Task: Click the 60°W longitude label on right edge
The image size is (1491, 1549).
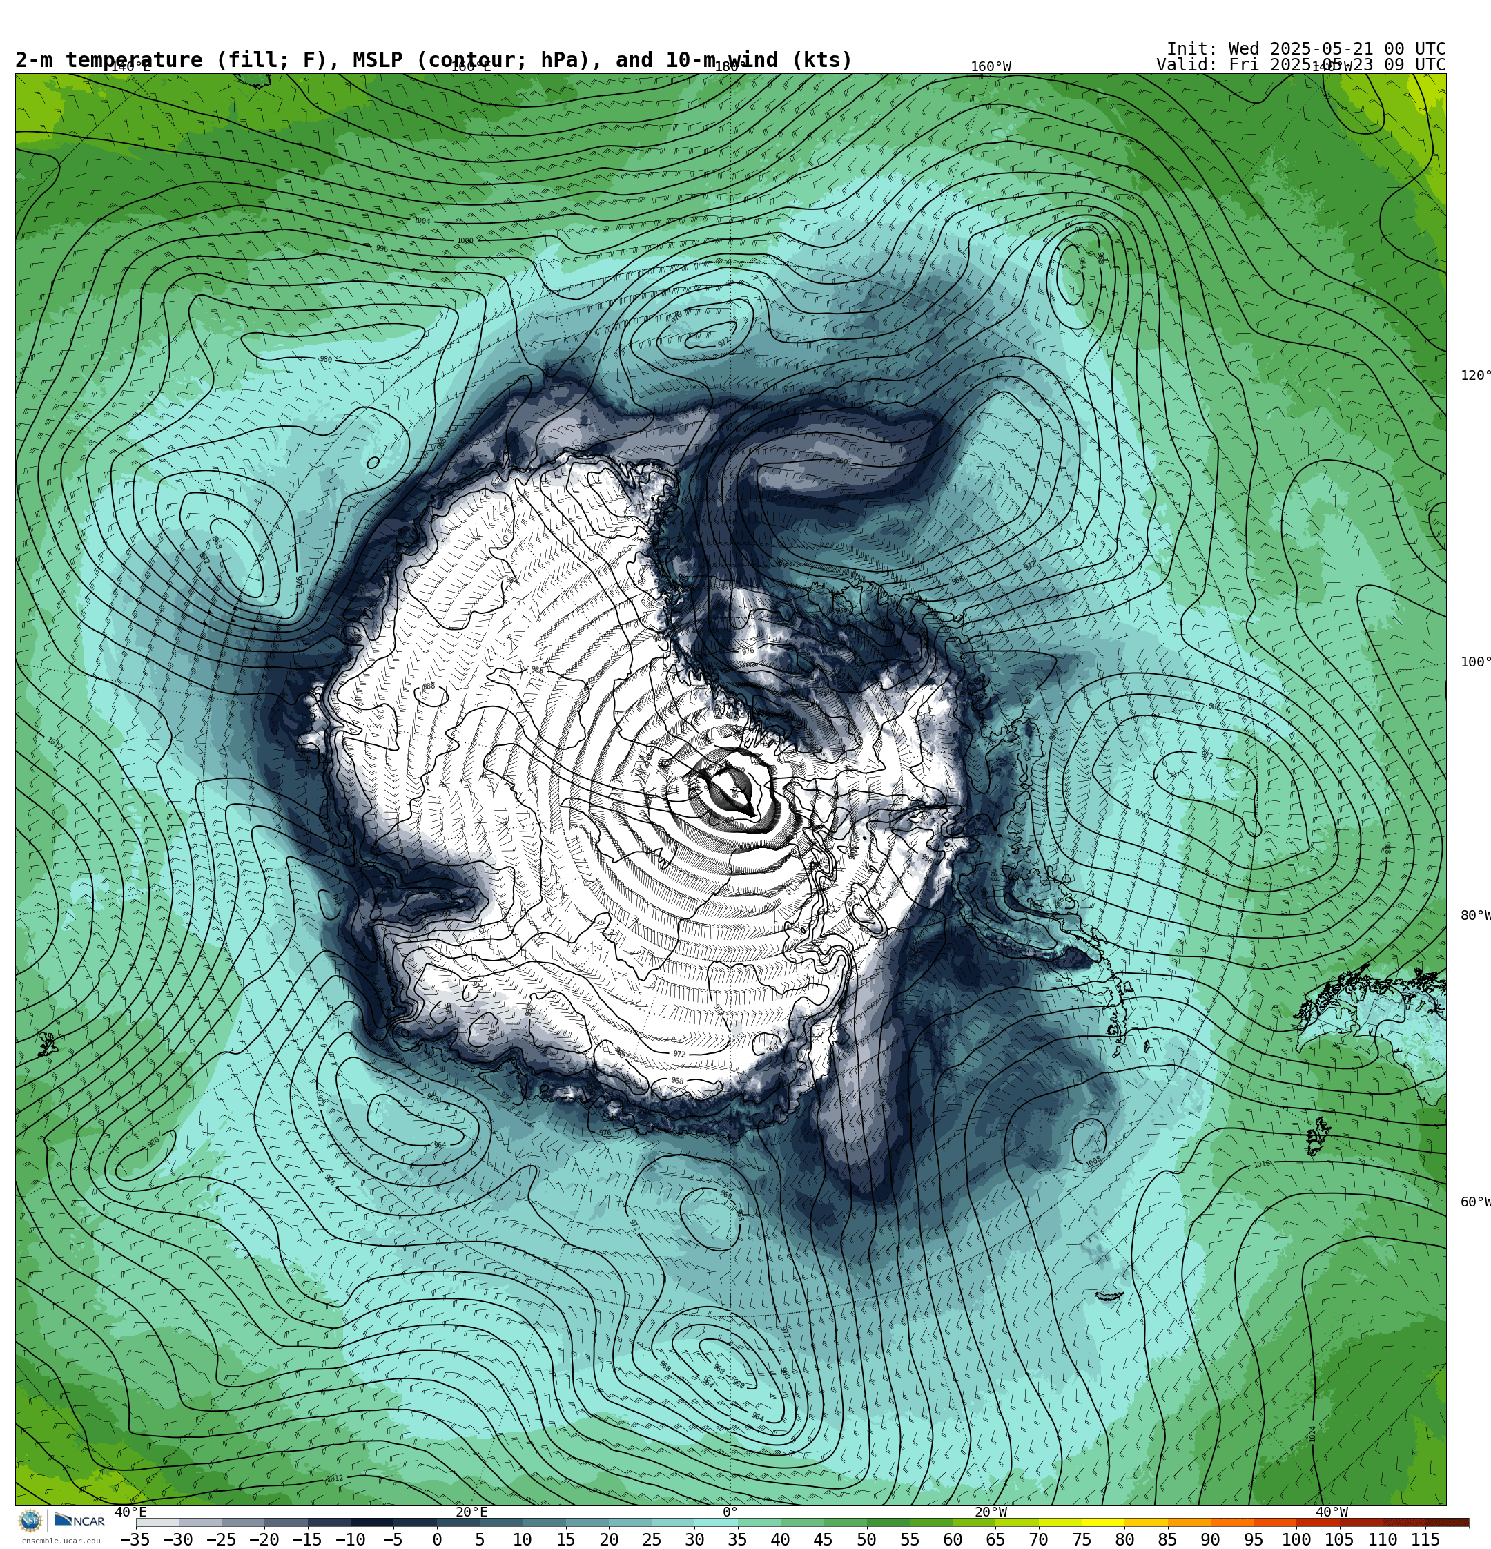Action: (1475, 1202)
